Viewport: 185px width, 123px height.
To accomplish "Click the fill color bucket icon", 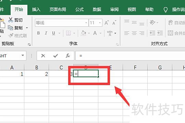I will [83, 33].
